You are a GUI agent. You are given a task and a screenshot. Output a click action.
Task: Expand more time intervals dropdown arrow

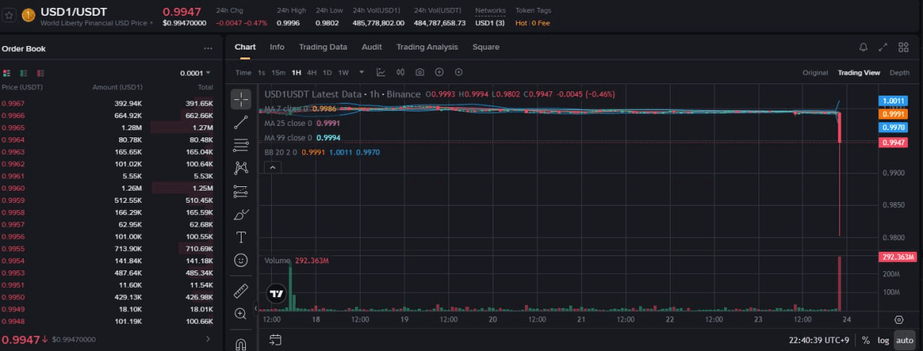tap(361, 73)
